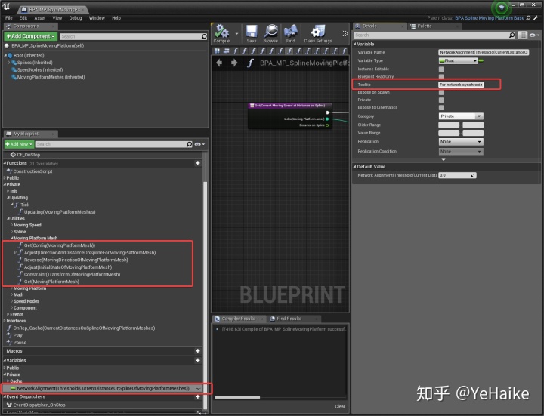Image resolution: width=544 pixels, height=416 pixels.
Task: Expand hidden toolbar items chevron
Action: (345, 34)
